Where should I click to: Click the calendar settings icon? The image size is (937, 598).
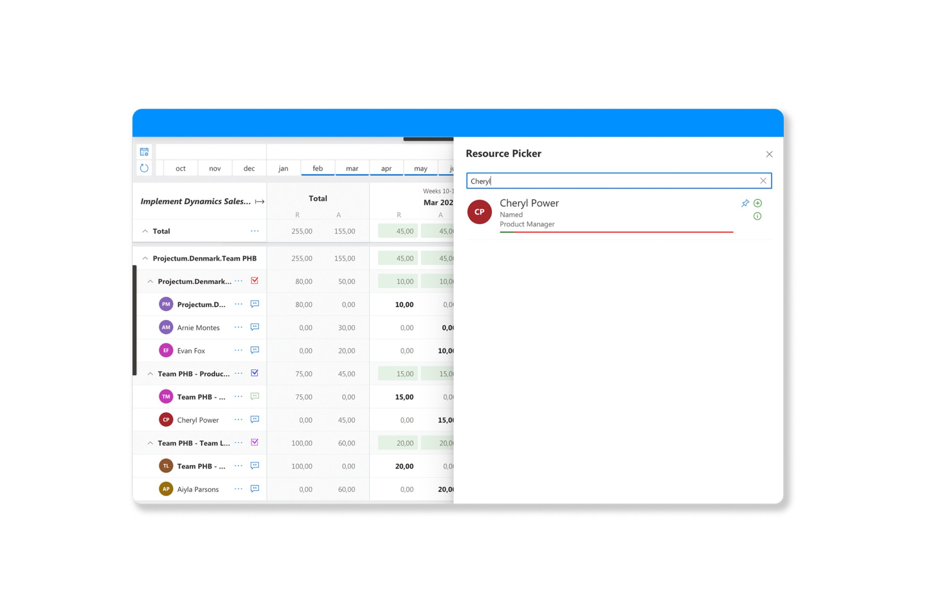(144, 152)
